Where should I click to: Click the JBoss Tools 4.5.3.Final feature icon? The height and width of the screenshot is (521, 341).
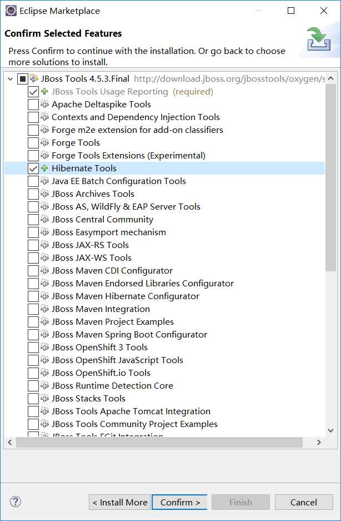point(34,79)
